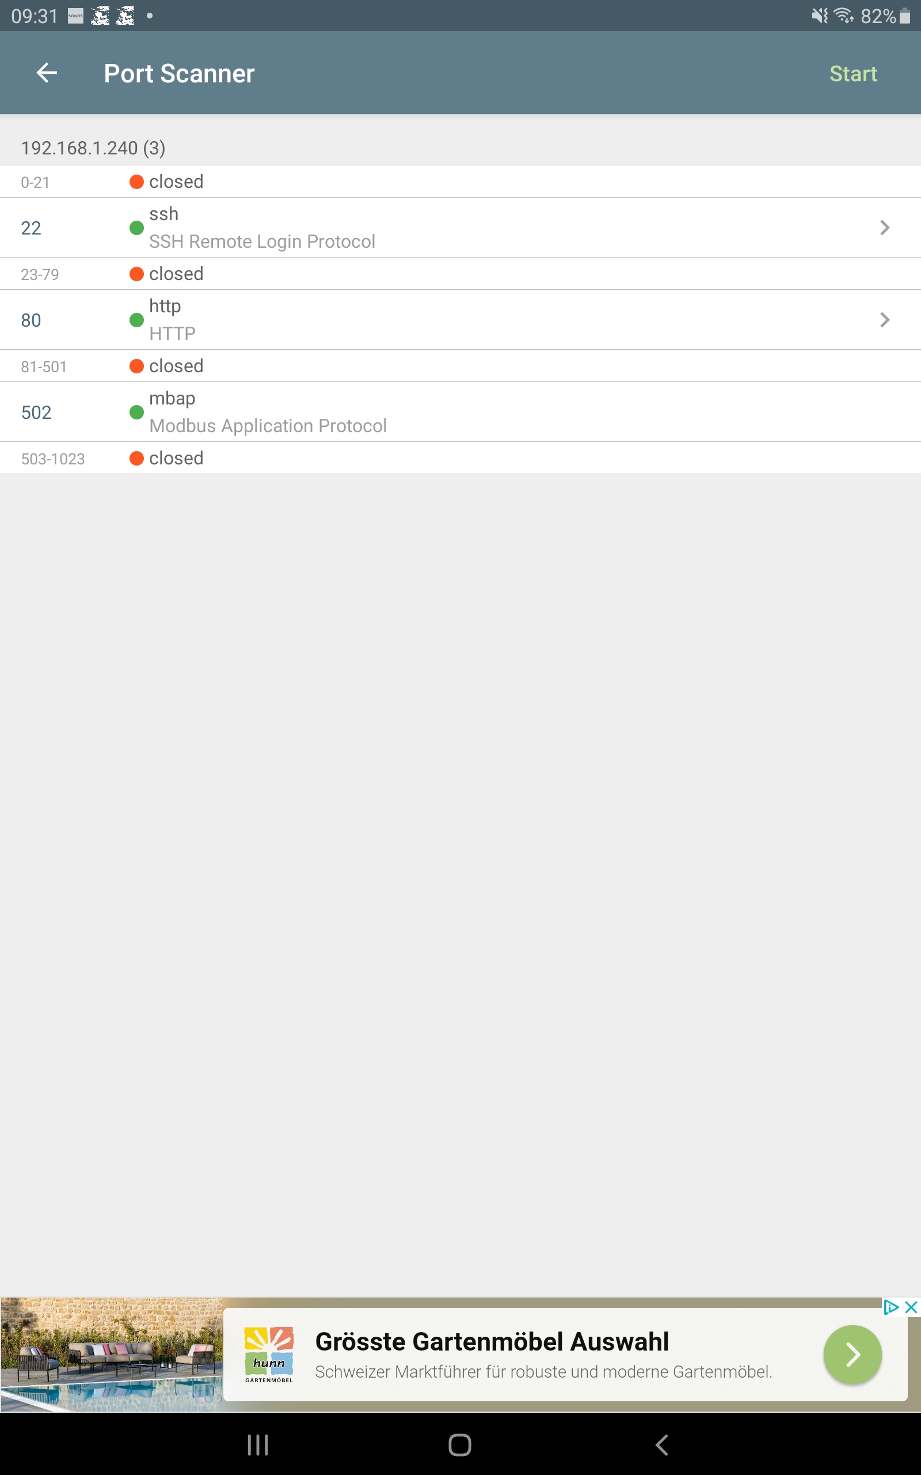Expand the http port 80 chevron
Viewport: 921px width, 1475px height.
[885, 319]
